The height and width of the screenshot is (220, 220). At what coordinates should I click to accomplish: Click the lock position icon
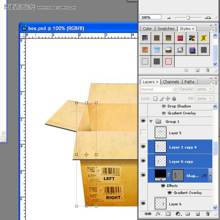tap(168, 99)
